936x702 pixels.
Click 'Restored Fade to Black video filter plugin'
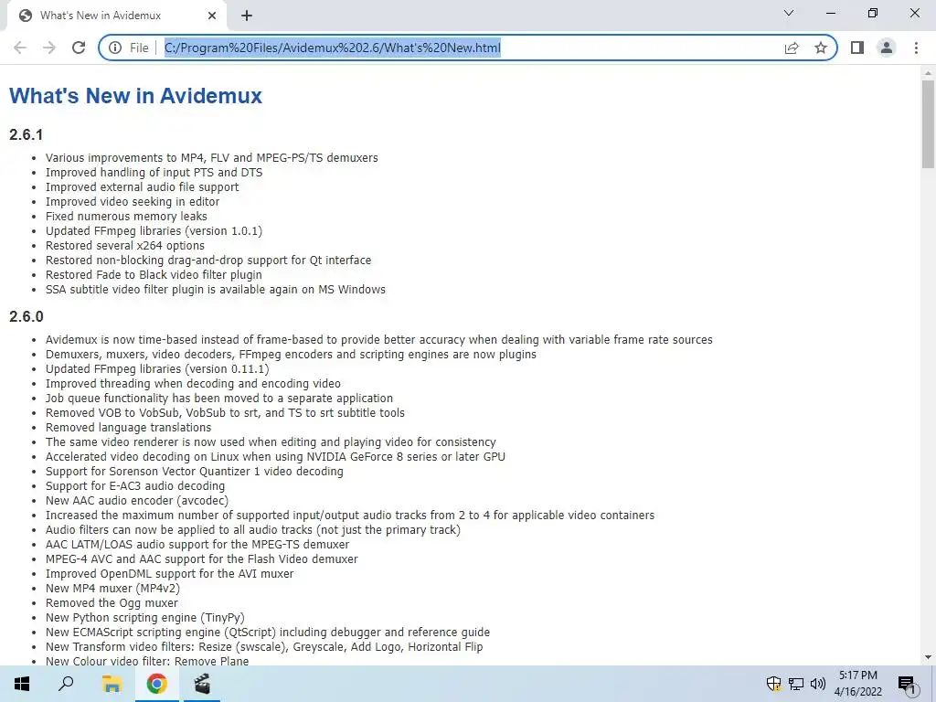point(154,274)
